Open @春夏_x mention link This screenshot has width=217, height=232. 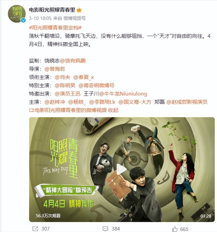(x=84, y=77)
